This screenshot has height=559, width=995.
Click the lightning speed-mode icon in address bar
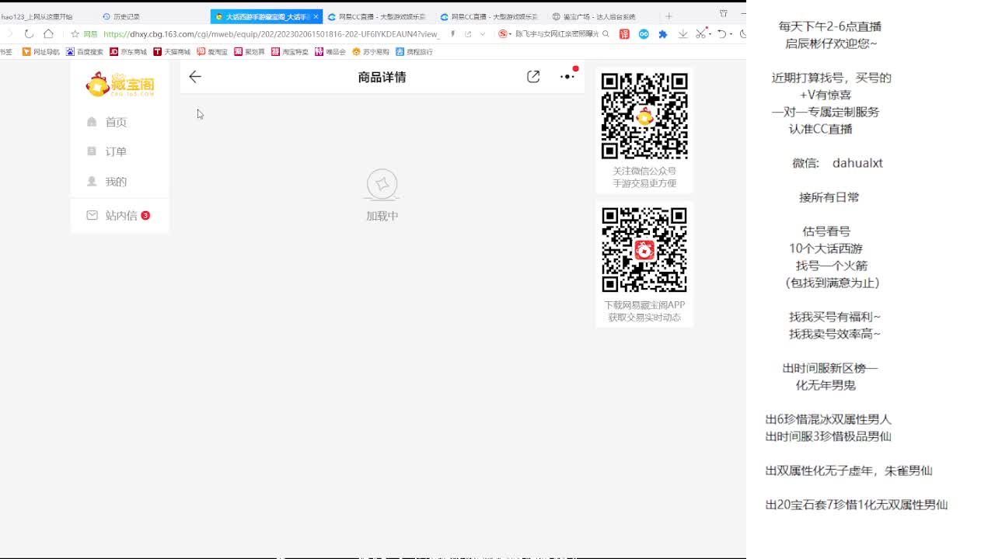pyautogui.click(x=453, y=34)
